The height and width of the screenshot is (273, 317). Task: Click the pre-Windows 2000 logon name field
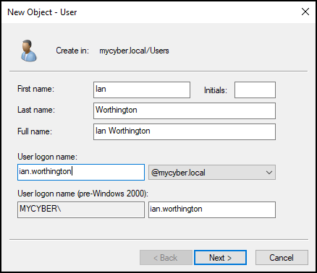coord(212,209)
